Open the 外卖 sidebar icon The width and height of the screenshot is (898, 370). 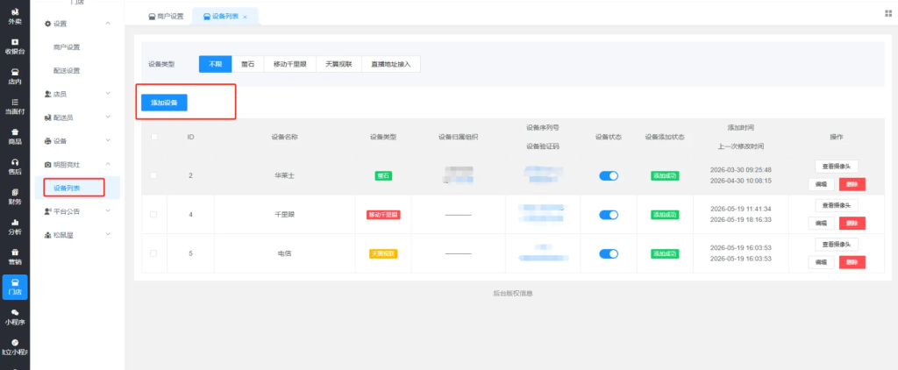click(x=15, y=16)
